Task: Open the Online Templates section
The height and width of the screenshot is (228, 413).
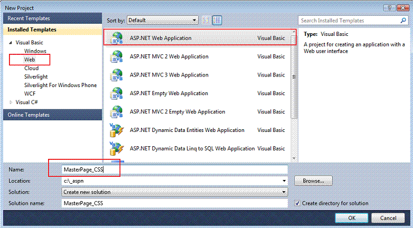Action: point(52,115)
